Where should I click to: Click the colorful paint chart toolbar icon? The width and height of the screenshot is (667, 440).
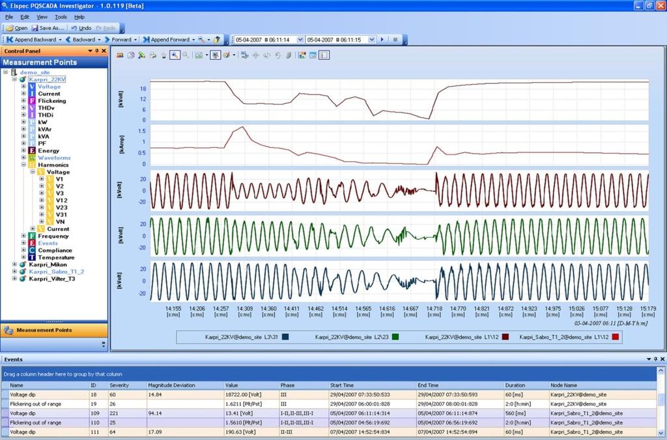tap(227, 55)
